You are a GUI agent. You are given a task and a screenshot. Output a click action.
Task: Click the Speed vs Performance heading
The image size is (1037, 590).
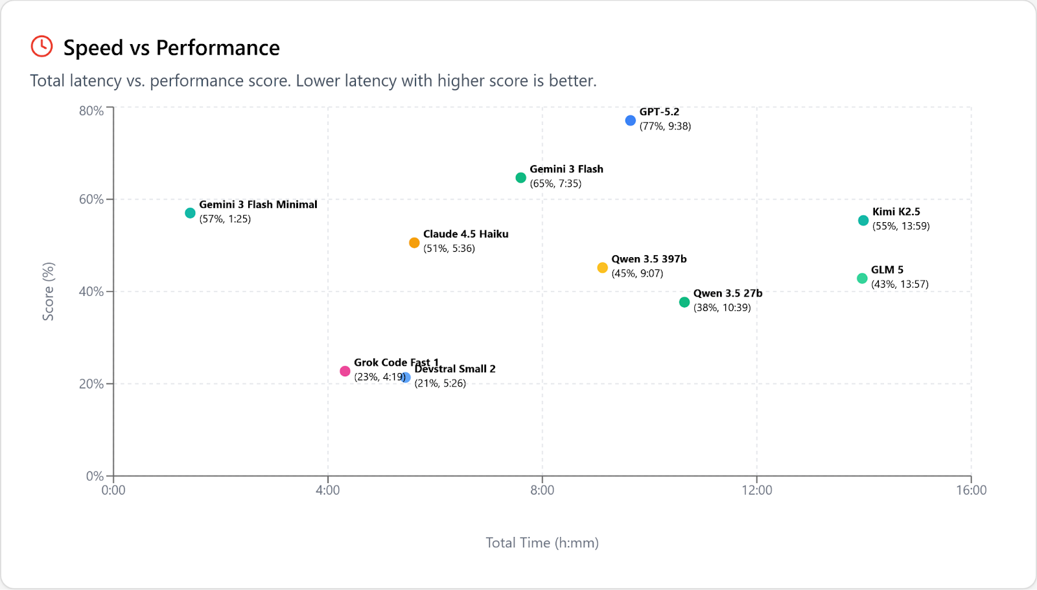pos(171,48)
